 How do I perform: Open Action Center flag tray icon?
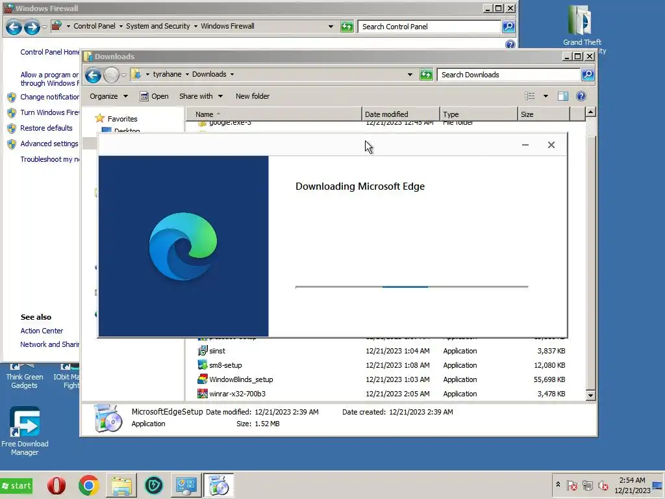click(571, 485)
